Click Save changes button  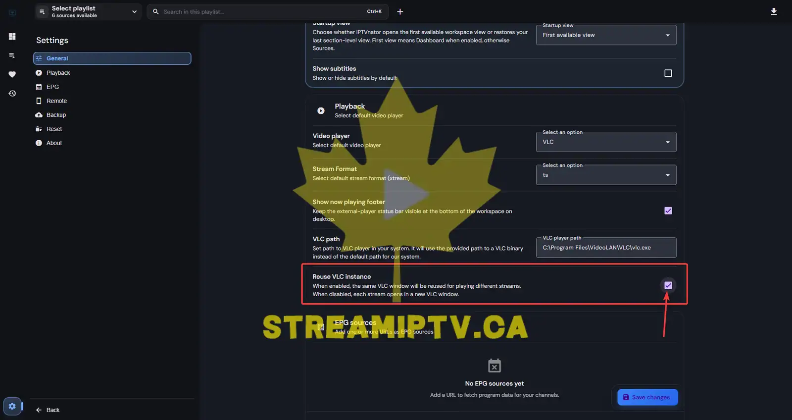pos(647,397)
